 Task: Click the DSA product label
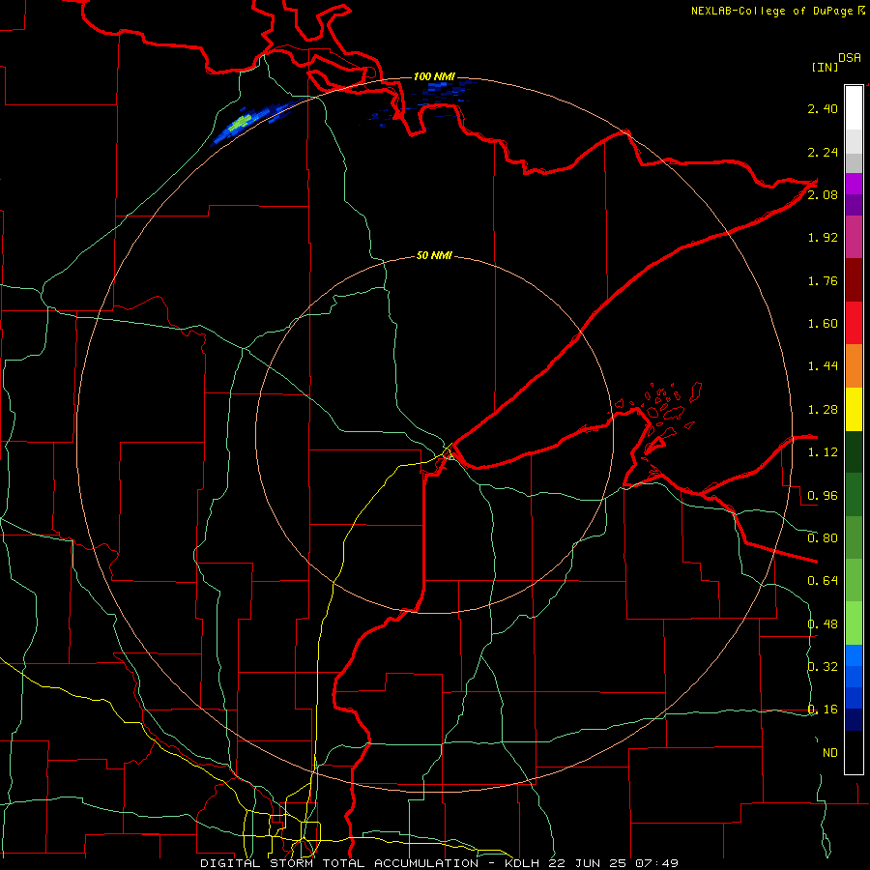click(850, 58)
